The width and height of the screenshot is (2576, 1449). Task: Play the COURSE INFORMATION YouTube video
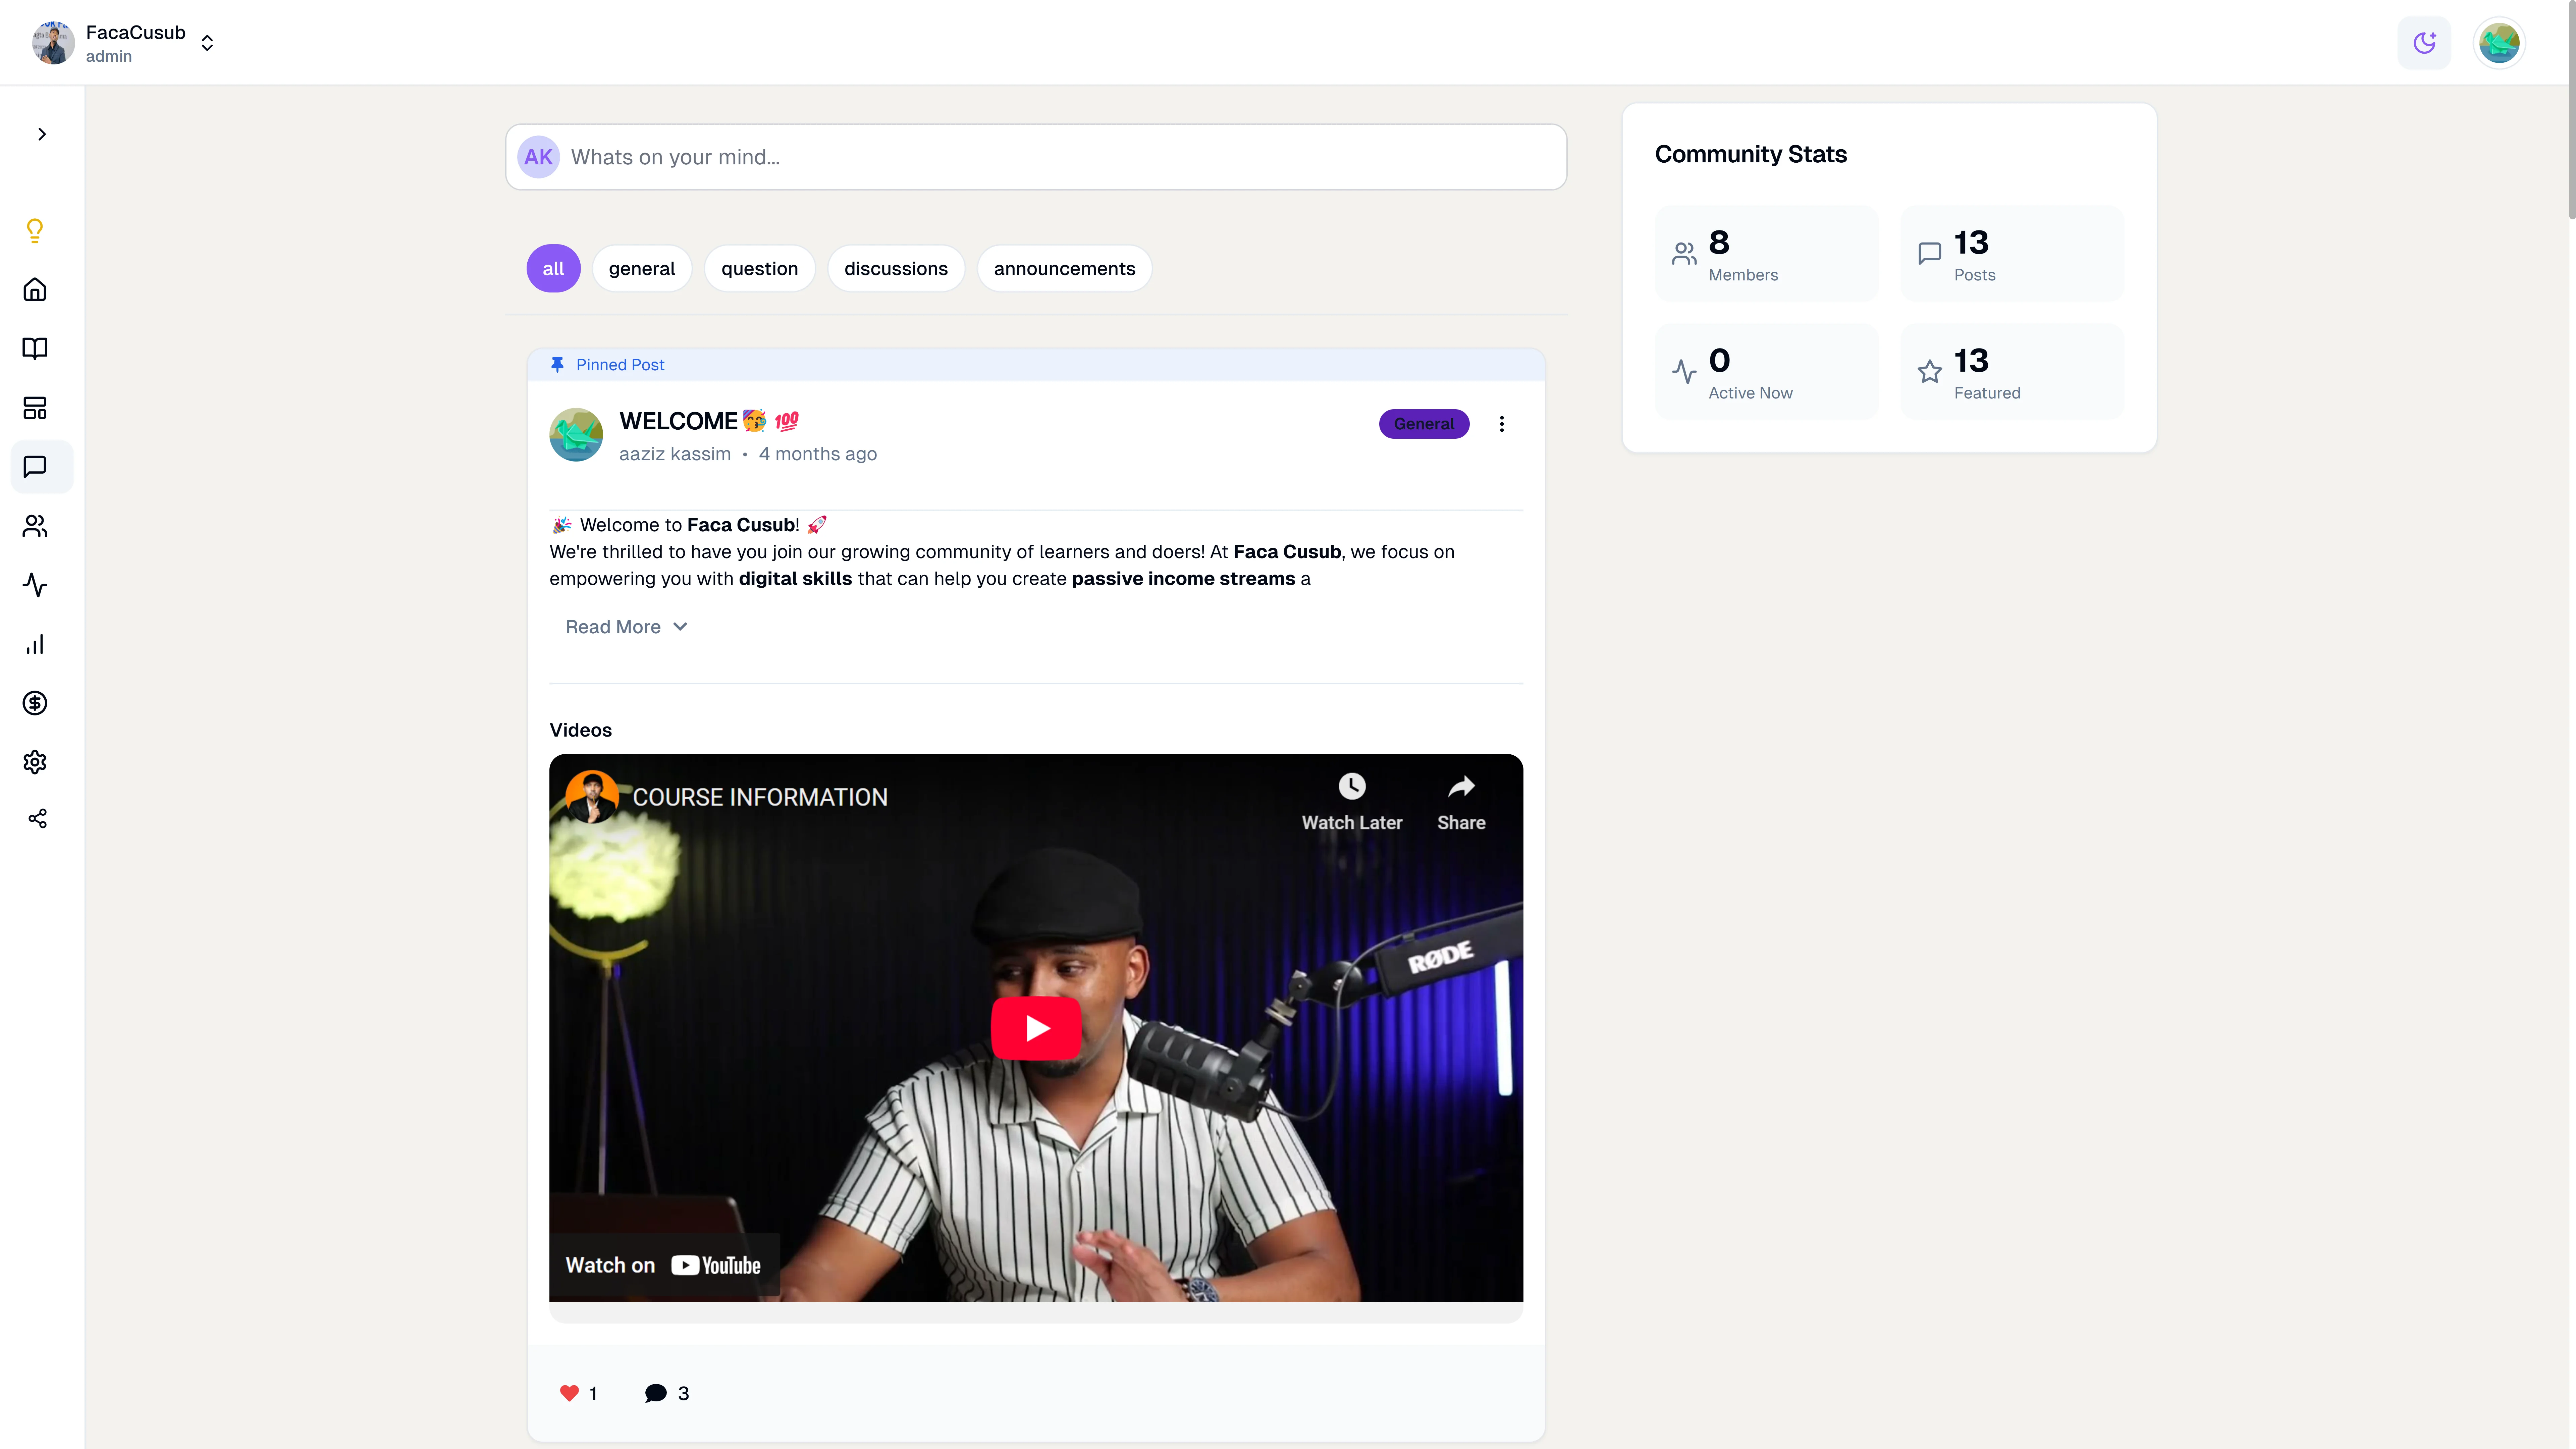pyautogui.click(x=1036, y=1028)
